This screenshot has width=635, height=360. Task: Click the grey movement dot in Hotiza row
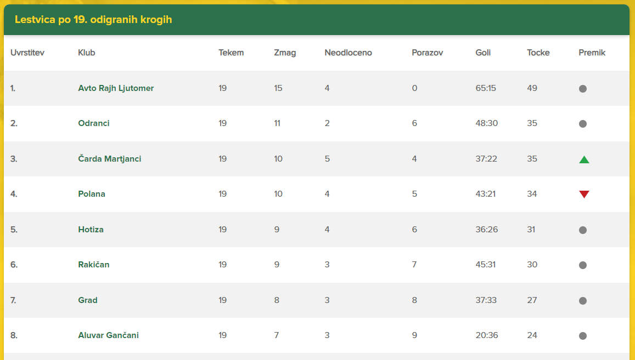583,230
